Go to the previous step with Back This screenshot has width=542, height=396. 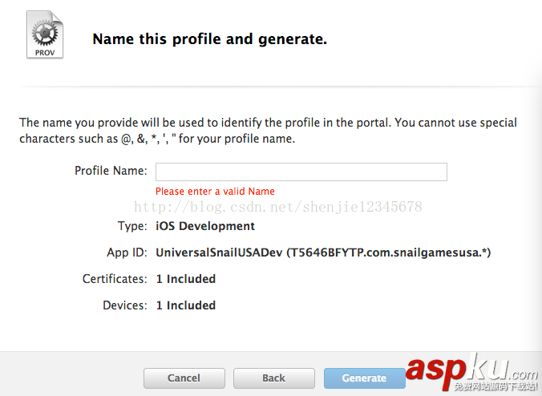[x=273, y=378]
